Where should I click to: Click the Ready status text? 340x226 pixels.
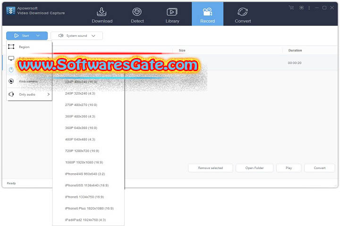coord(11,183)
